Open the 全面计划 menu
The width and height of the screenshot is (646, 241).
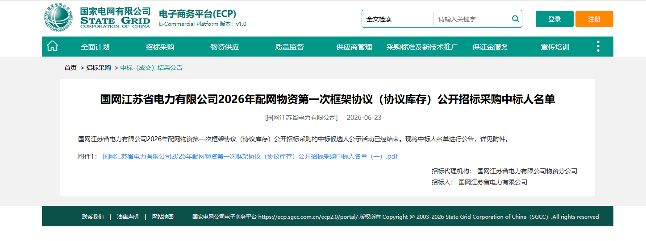[x=95, y=47]
